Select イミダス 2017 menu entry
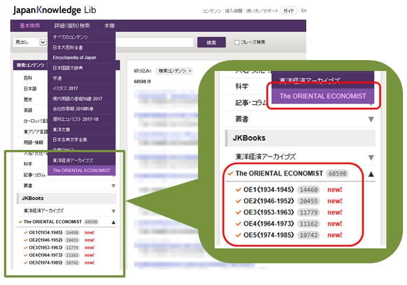 click(x=81, y=89)
